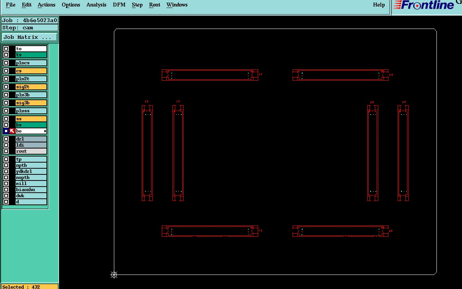Toggle display checkbox for layer tp
This screenshot has height=289, width=462.
tap(6, 159)
